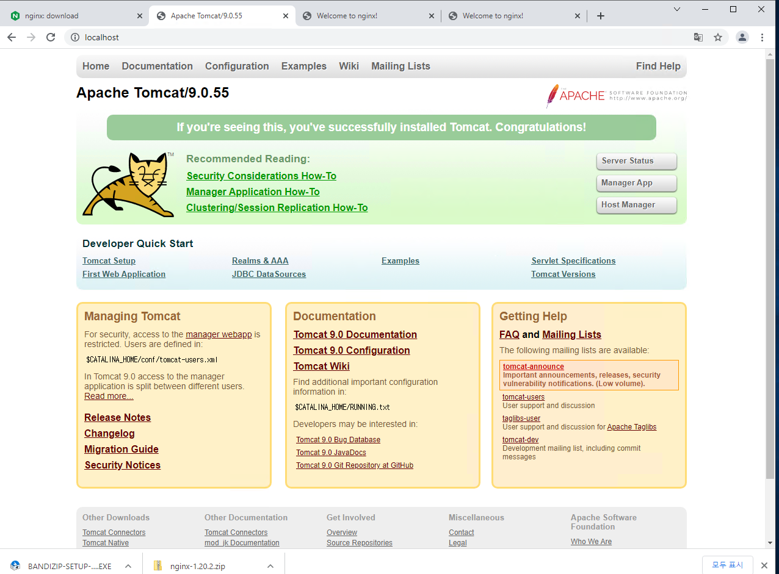779x574 pixels.
Task: Click the browser forward arrow
Action: [x=31, y=37]
